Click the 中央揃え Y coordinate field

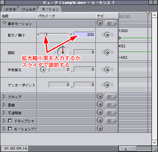(x=84, y=70)
